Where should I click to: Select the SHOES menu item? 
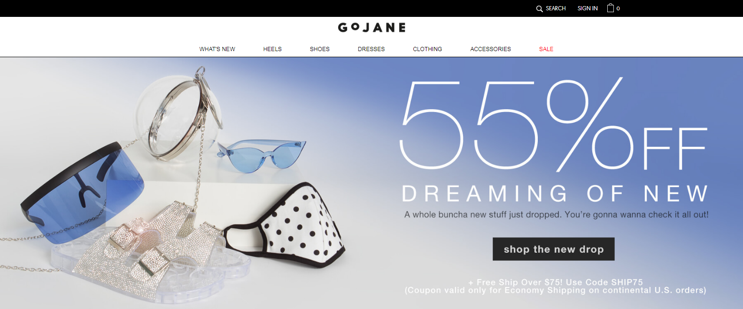coord(320,49)
